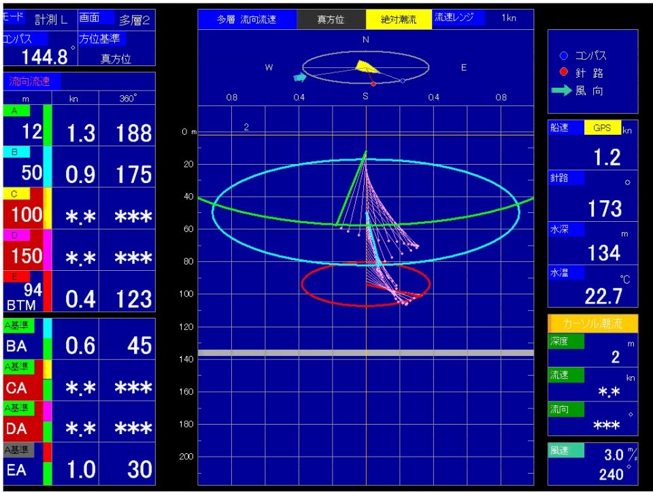653x492 pixels.
Task: Click EA direction value 30
Action: click(139, 470)
